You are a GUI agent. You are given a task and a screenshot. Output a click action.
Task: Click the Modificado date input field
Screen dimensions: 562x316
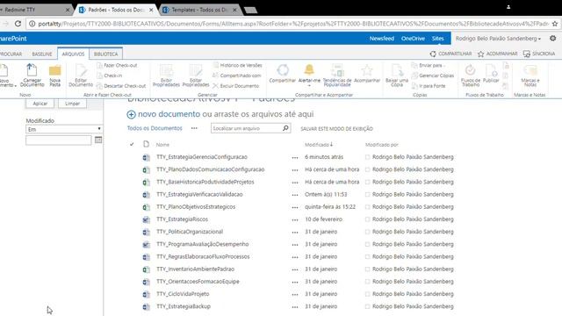[x=59, y=140]
